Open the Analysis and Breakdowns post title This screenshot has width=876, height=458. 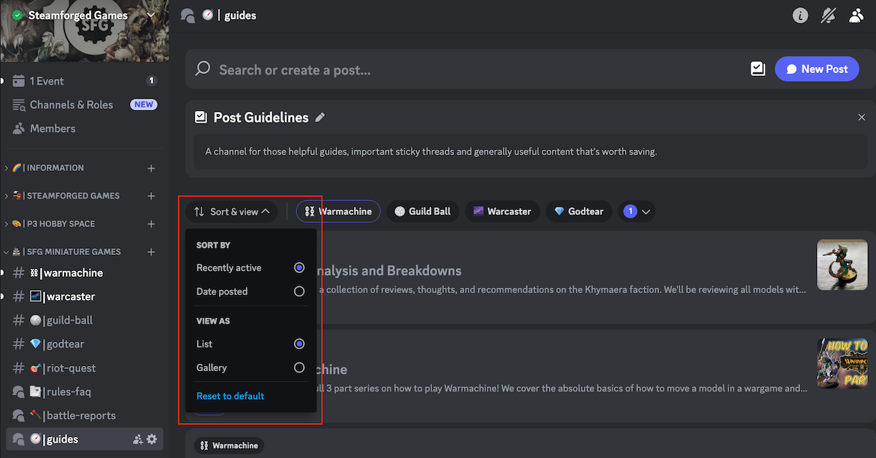[389, 271]
